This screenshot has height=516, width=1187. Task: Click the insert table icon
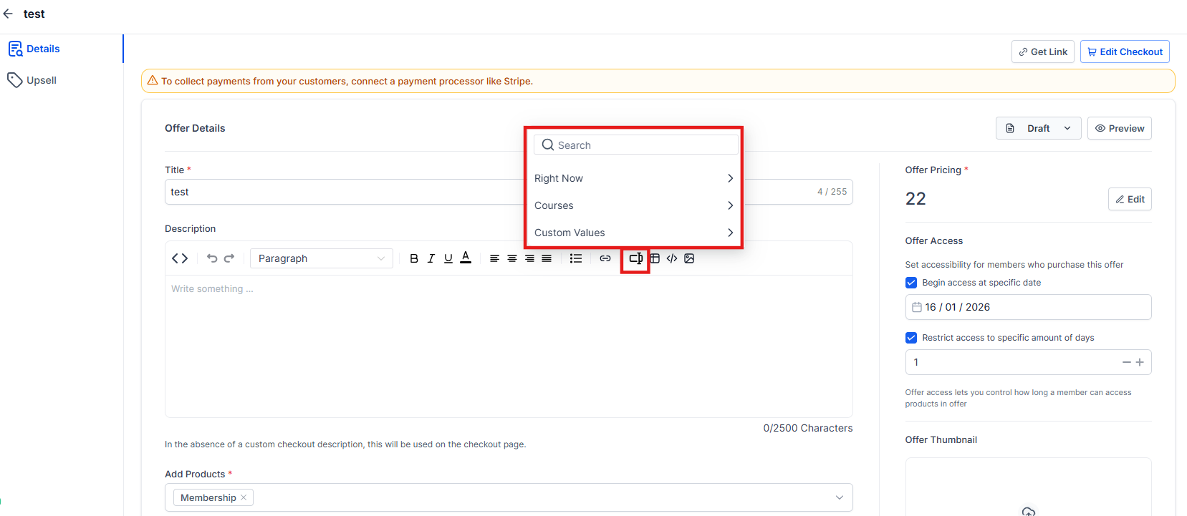pos(655,258)
